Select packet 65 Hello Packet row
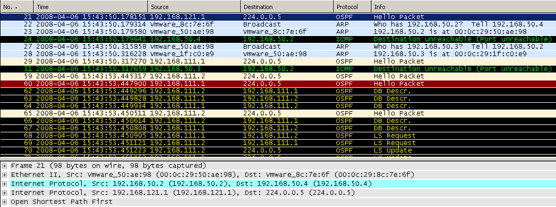This screenshot has height=207, width=556. pyautogui.click(x=278, y=113)
